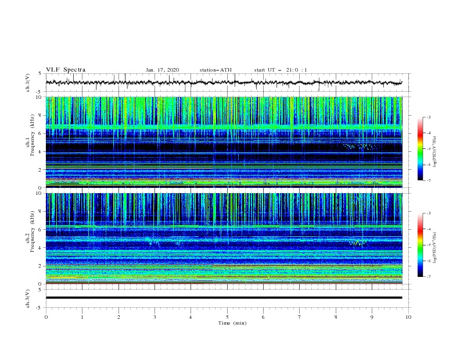Click the date 'Jan. 17, 2020'
The height and width of the screenshot is (356, 460).
click(162, 70)
